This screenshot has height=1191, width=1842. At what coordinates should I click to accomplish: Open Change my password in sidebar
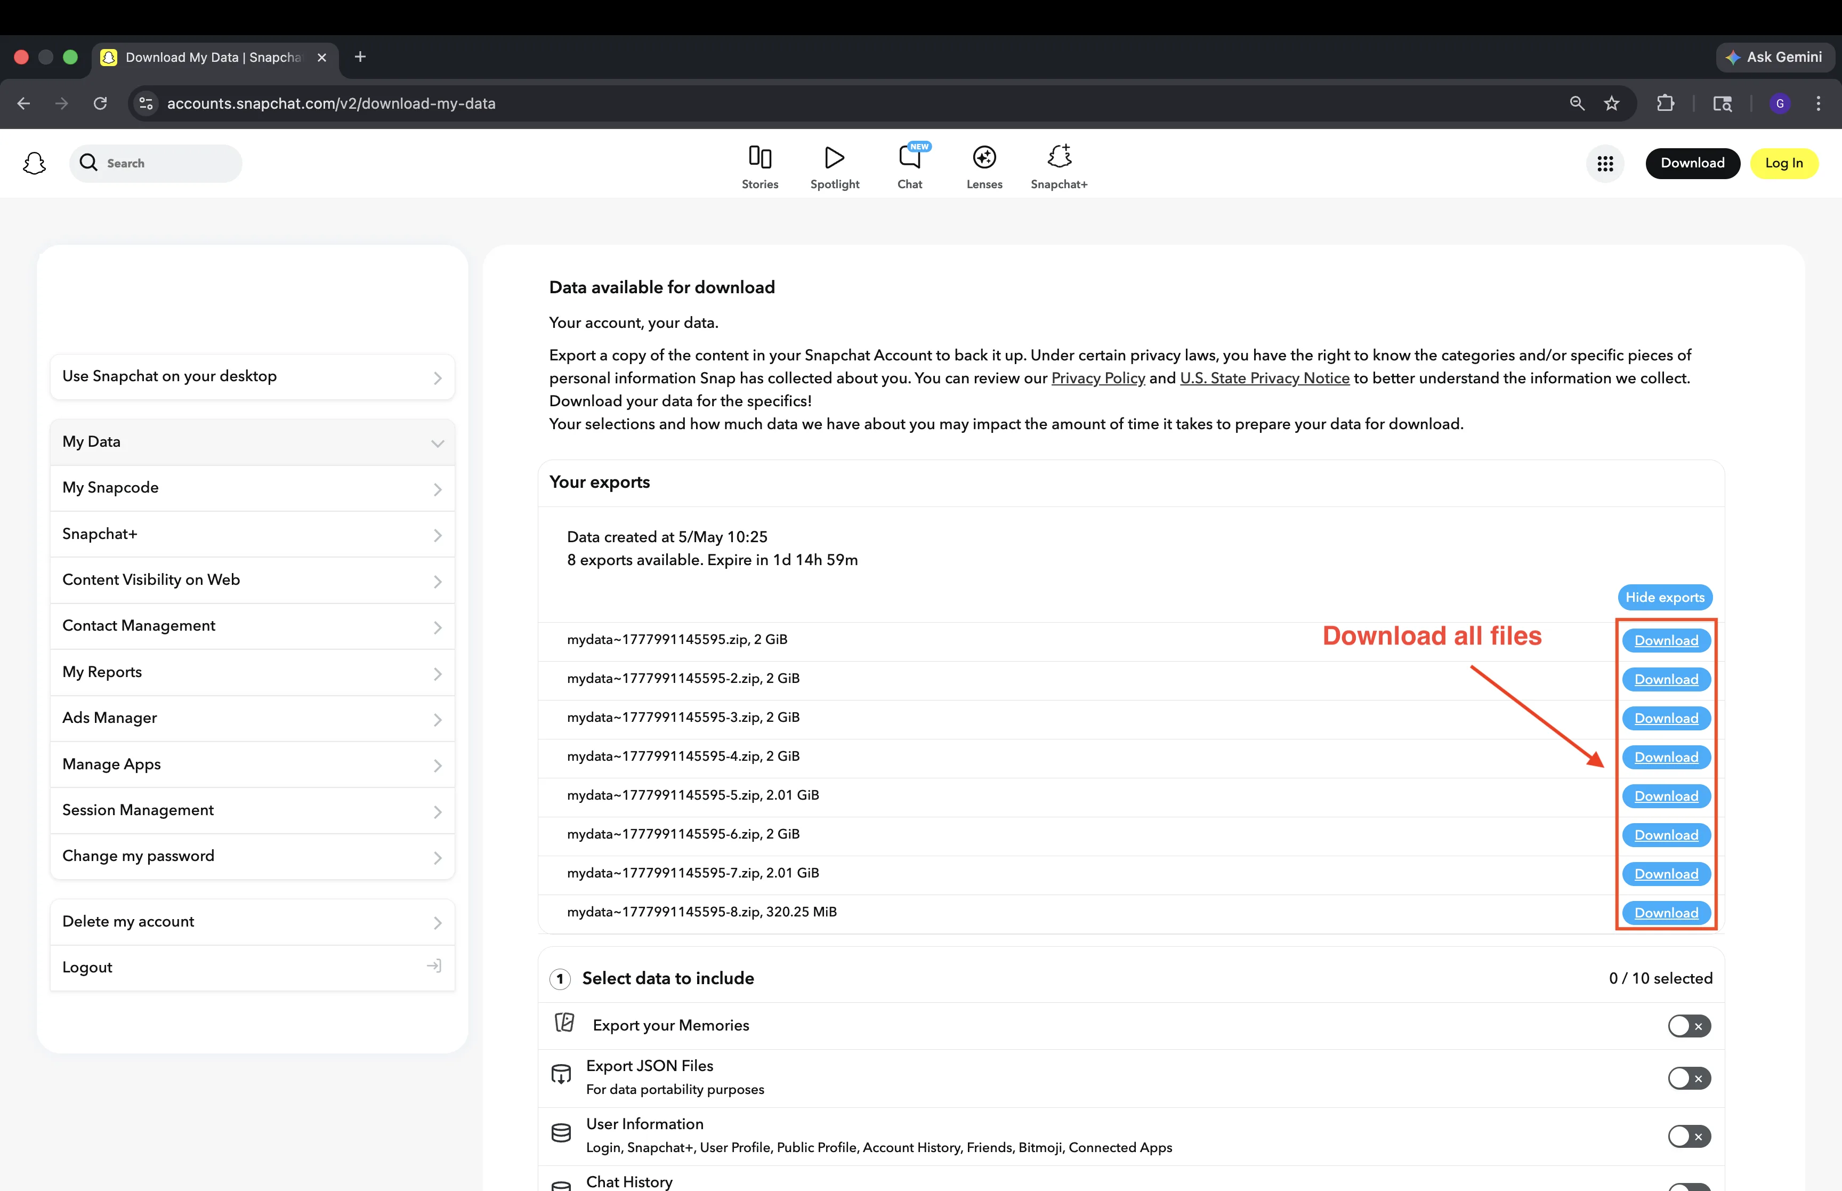point(253,857)
